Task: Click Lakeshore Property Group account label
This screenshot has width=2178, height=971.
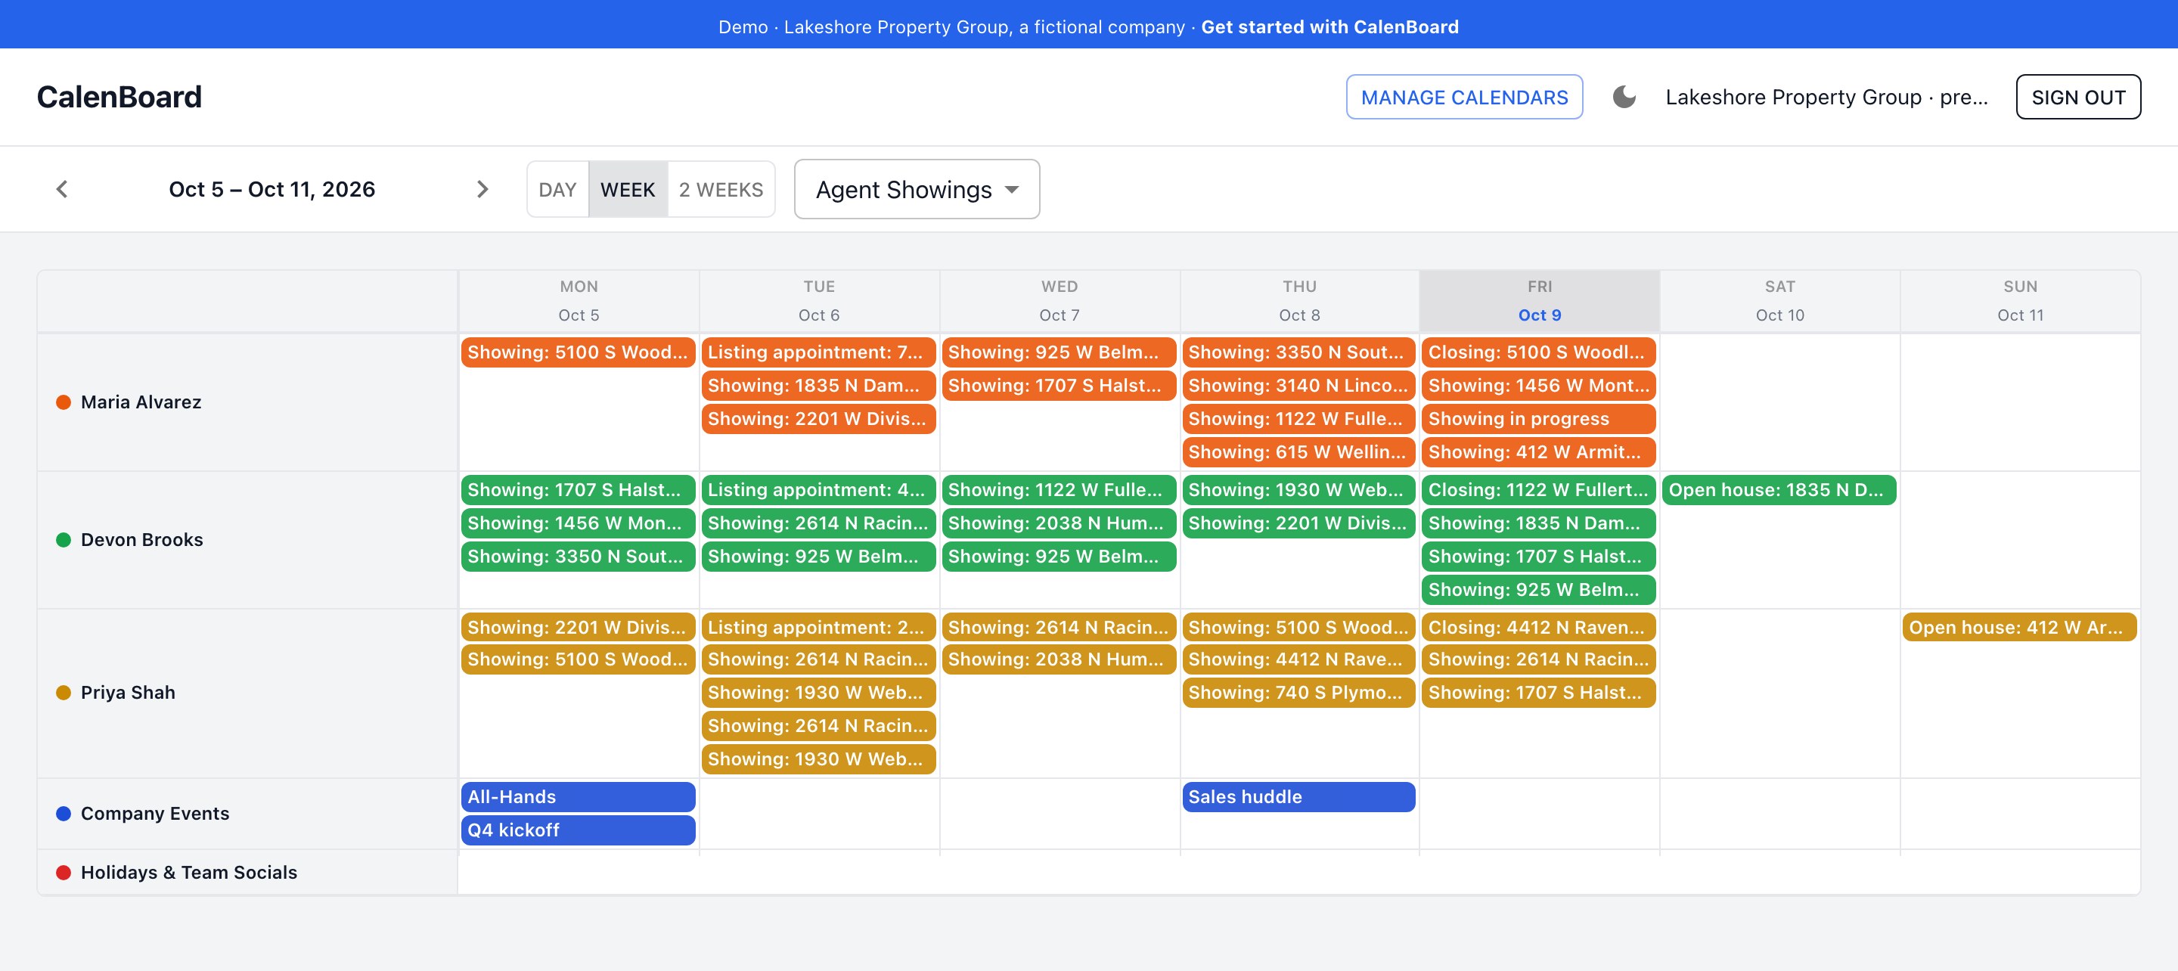Action: [1826, 98]
